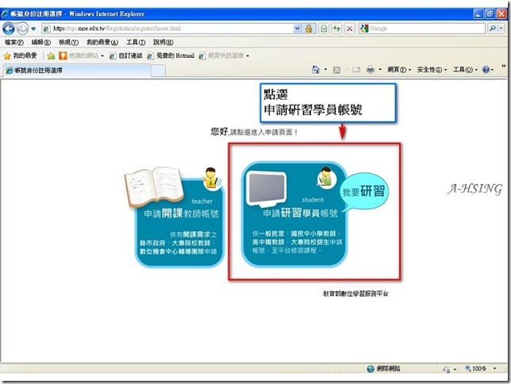Expand the Print options dropdown arrow

pos(379,70)
